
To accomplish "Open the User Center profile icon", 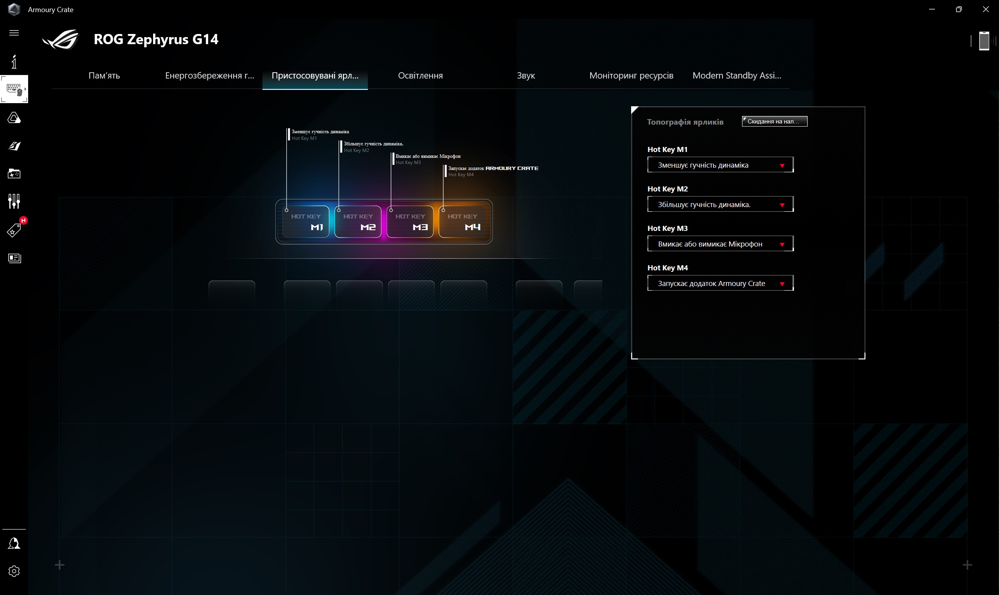I will [14, 543].
